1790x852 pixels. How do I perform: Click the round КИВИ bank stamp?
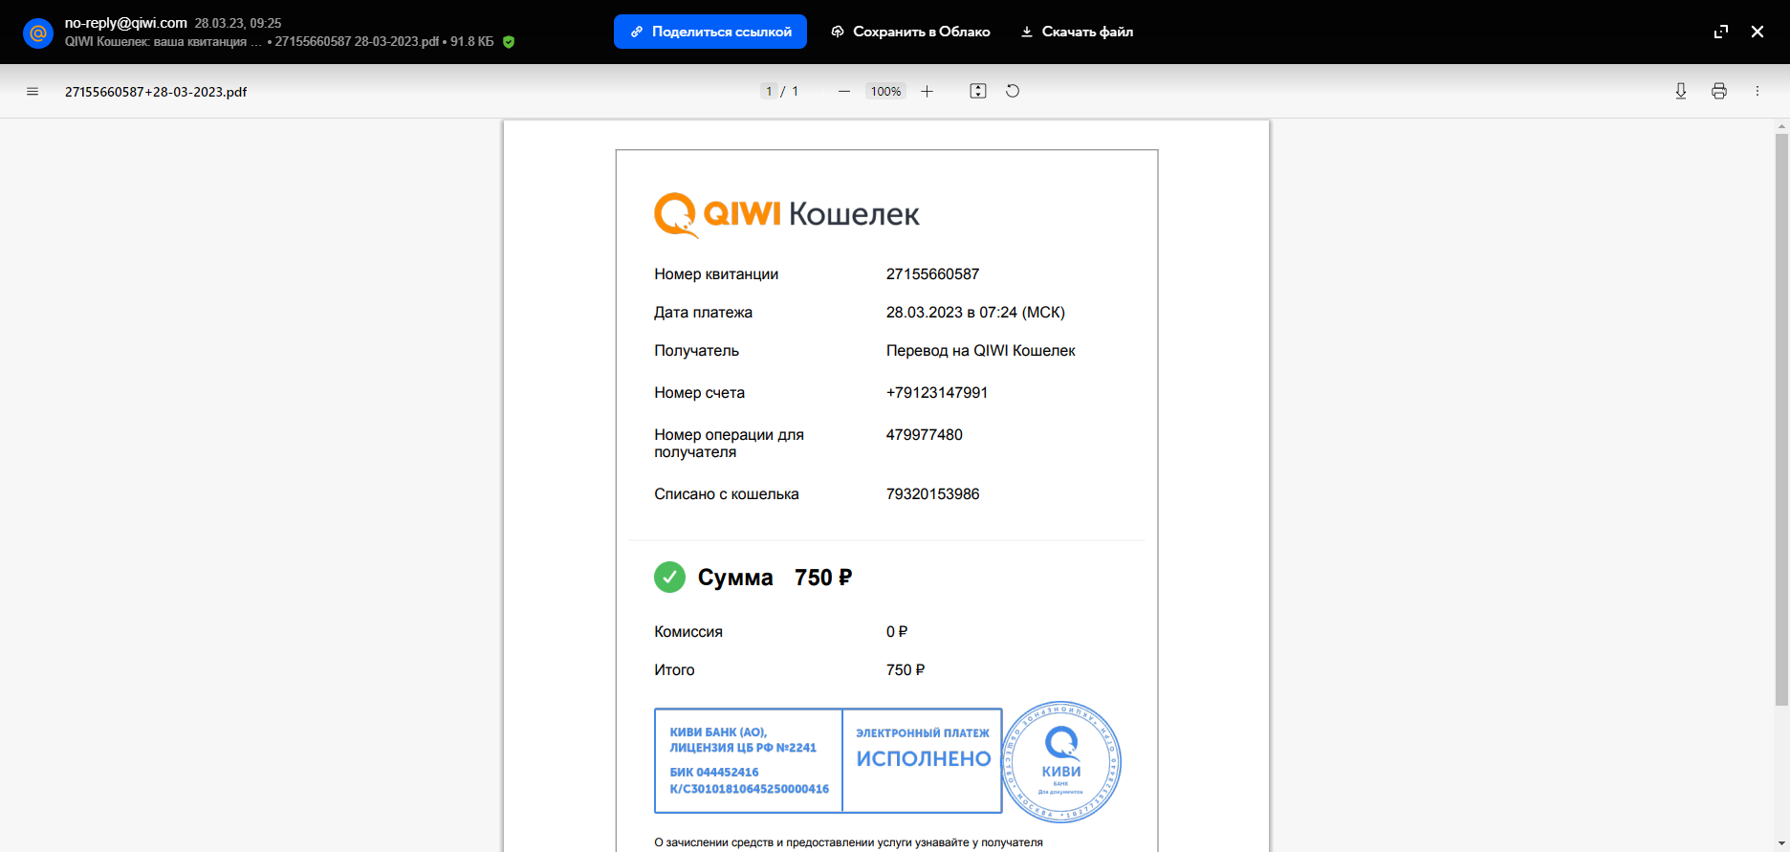[1061, 762]
